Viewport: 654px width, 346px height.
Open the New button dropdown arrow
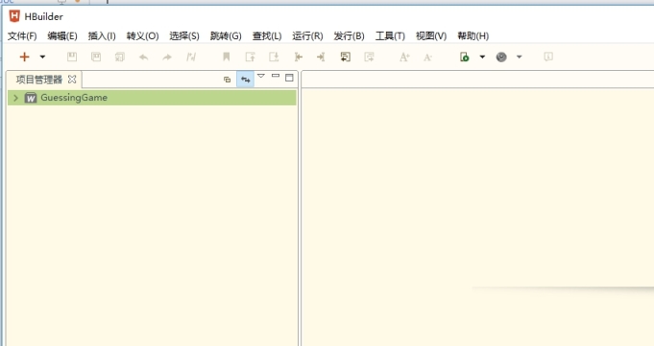42,57
